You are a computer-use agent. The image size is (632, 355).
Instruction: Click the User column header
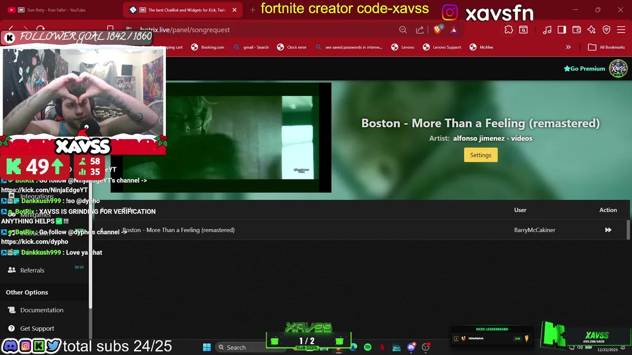(x=520, y=210)
